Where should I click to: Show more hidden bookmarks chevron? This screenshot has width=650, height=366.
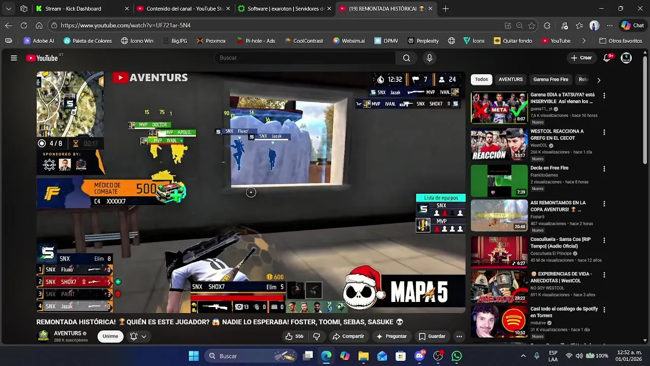tap(583, 41)
